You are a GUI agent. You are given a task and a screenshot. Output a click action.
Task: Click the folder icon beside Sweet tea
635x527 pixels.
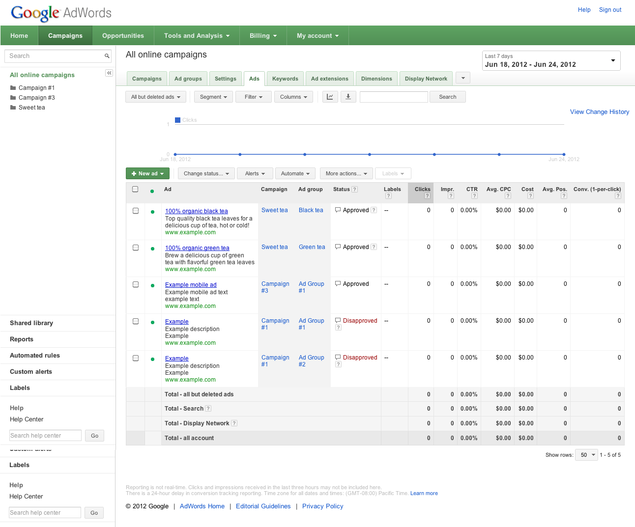(13, 108)
